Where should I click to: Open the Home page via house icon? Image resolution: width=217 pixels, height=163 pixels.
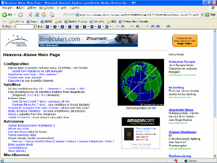coord(43,15)
